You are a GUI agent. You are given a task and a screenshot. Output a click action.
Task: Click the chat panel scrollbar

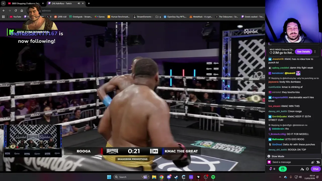tap(321, 148)
